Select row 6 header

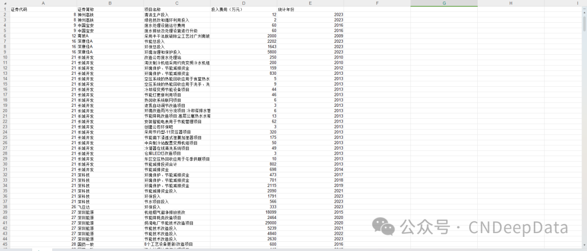[5, 36]
